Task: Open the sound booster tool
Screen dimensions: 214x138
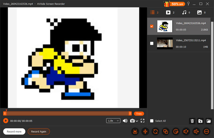Action: point(196,132)
